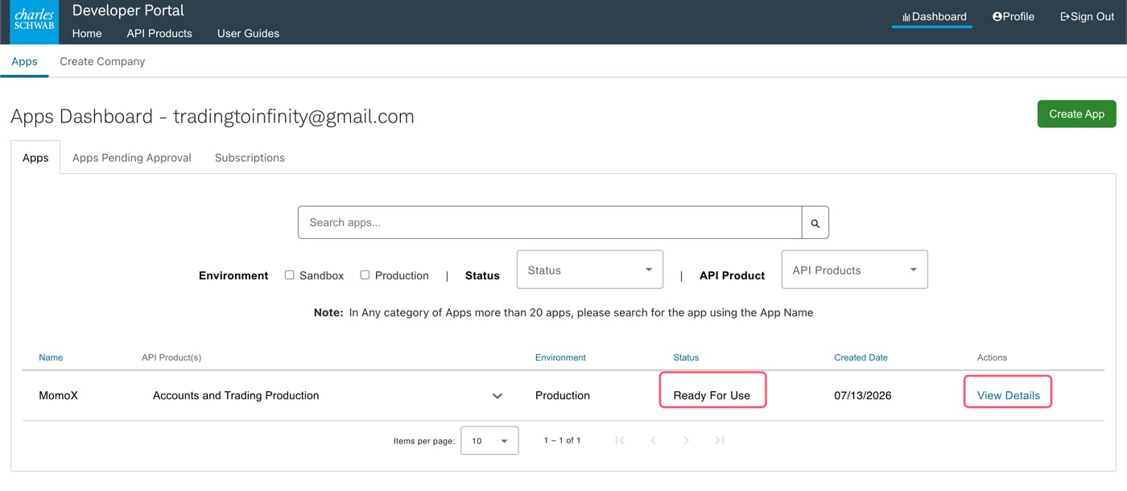The height and width of the screenshot is (491, 1127).
Task: Go to last page pagination icon
Action: tap(720, 440)
